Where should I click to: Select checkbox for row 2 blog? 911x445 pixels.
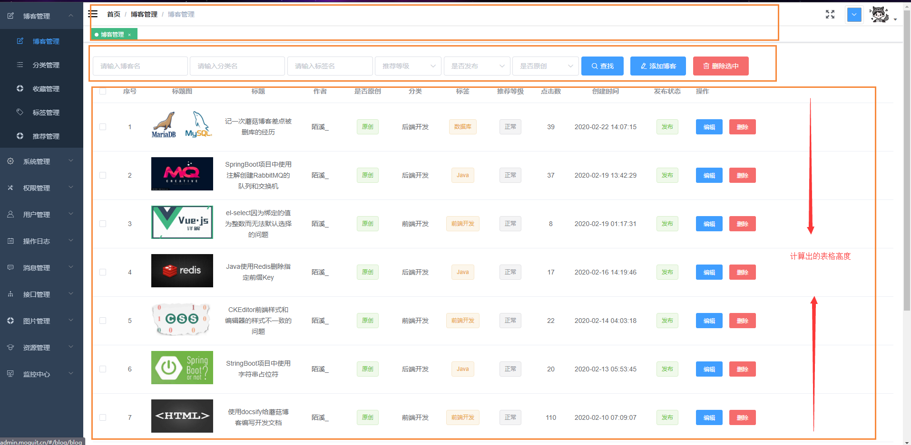[x=103, y=175]
